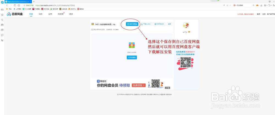The width and height of the screenshot is (275, 115).
Task: Click the 免费领取 red button
Action: click(139, 85)
